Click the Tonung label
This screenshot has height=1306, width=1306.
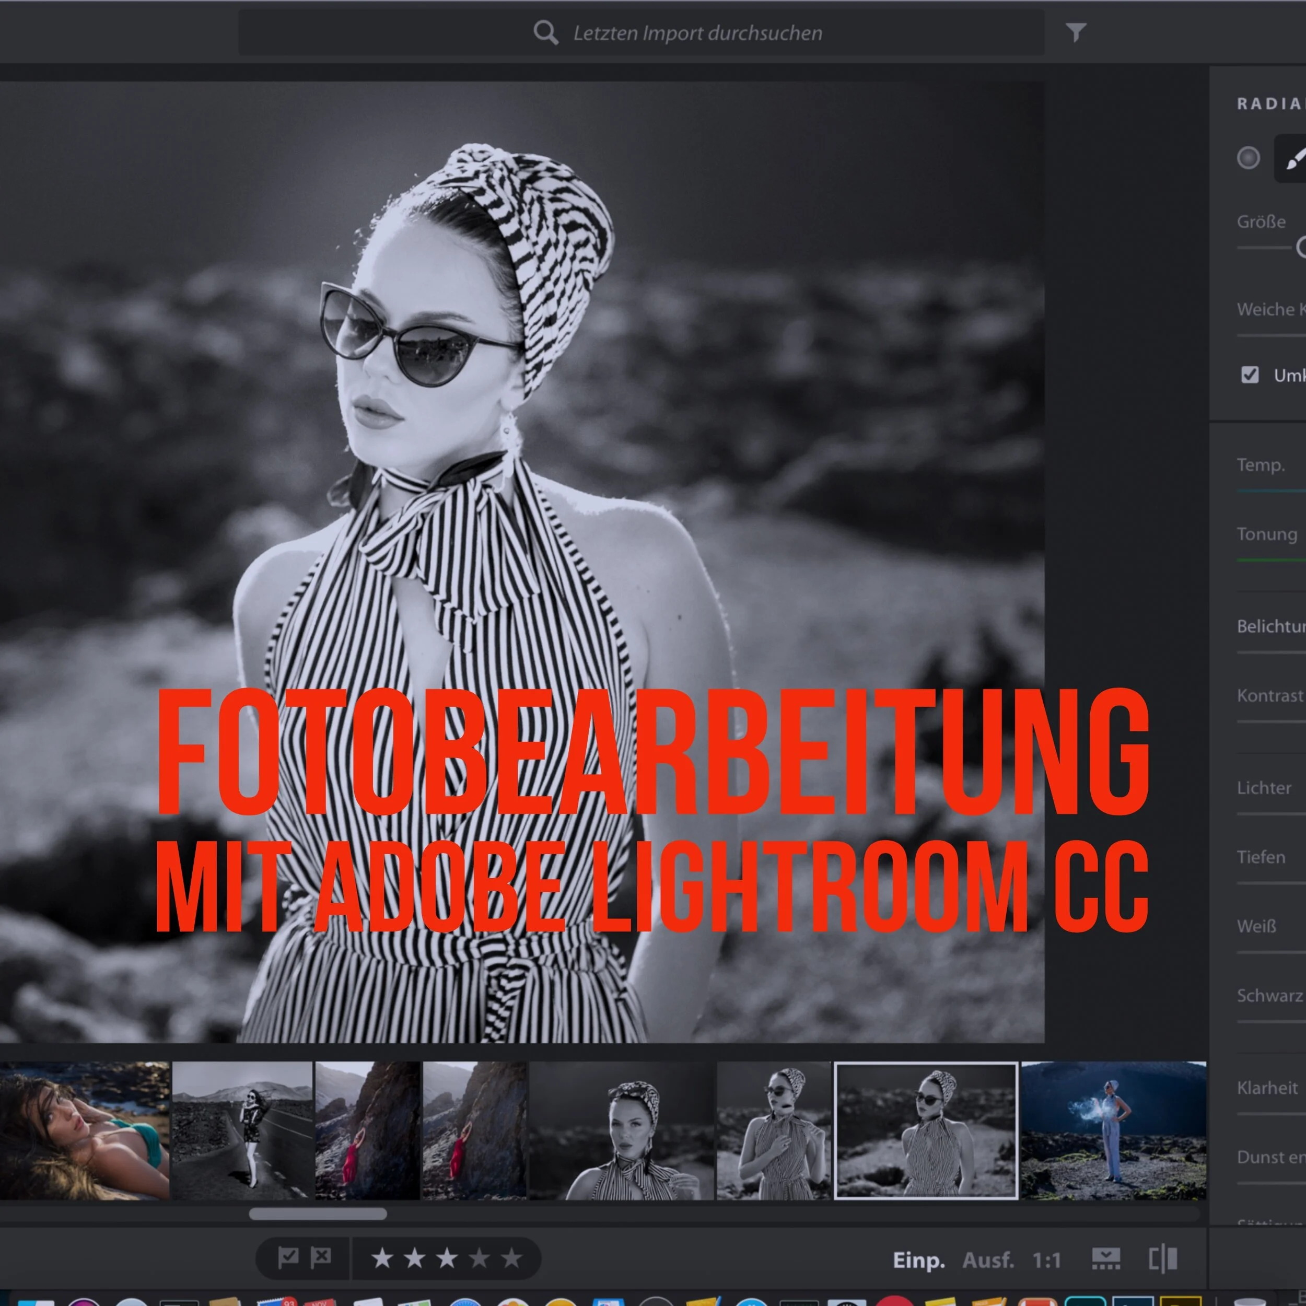pyautogui.click(x=1267, y=534)
